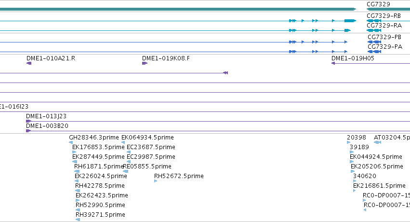This screenshot has height=222, width=410.
Task: Click the transcript glyph beneath CG7329-RB label
Action: pos(374,21)
